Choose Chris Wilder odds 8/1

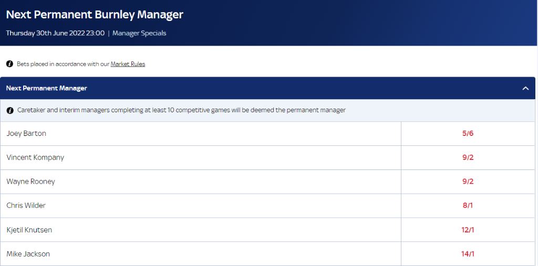click(468, 206)
